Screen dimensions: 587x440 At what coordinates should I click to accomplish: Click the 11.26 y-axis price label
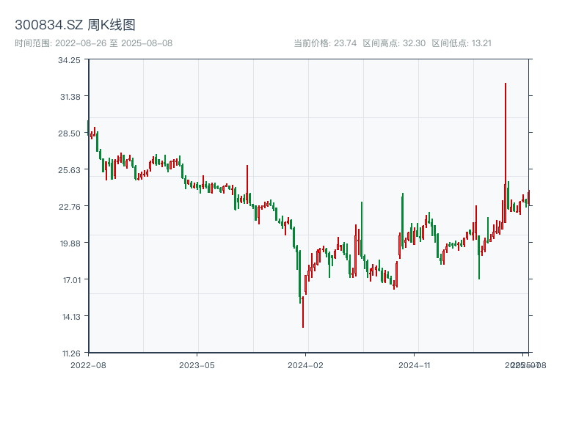tap(70, 353)
